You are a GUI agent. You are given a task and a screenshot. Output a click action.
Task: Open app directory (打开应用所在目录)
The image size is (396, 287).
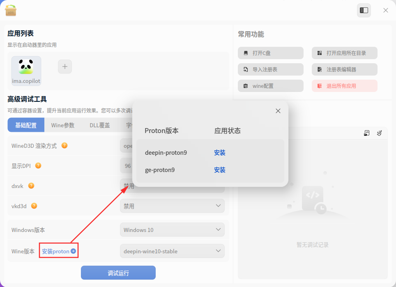point(345,53)
